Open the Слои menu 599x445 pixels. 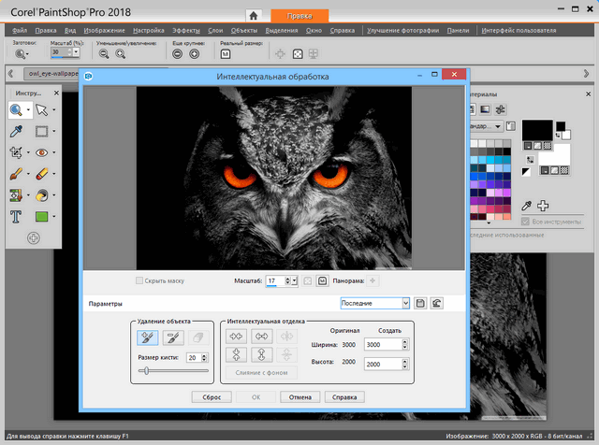point(215,31)
